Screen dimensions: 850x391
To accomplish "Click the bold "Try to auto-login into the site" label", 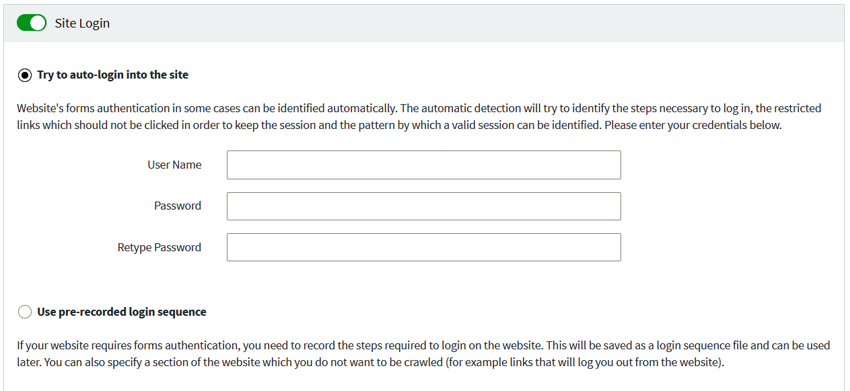I will (x=112, y=75).
